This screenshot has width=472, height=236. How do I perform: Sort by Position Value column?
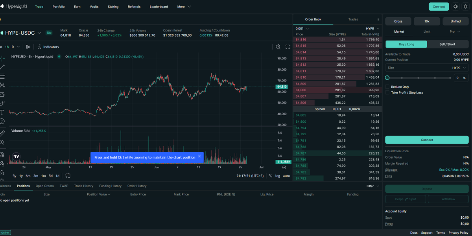coord(99,194)
